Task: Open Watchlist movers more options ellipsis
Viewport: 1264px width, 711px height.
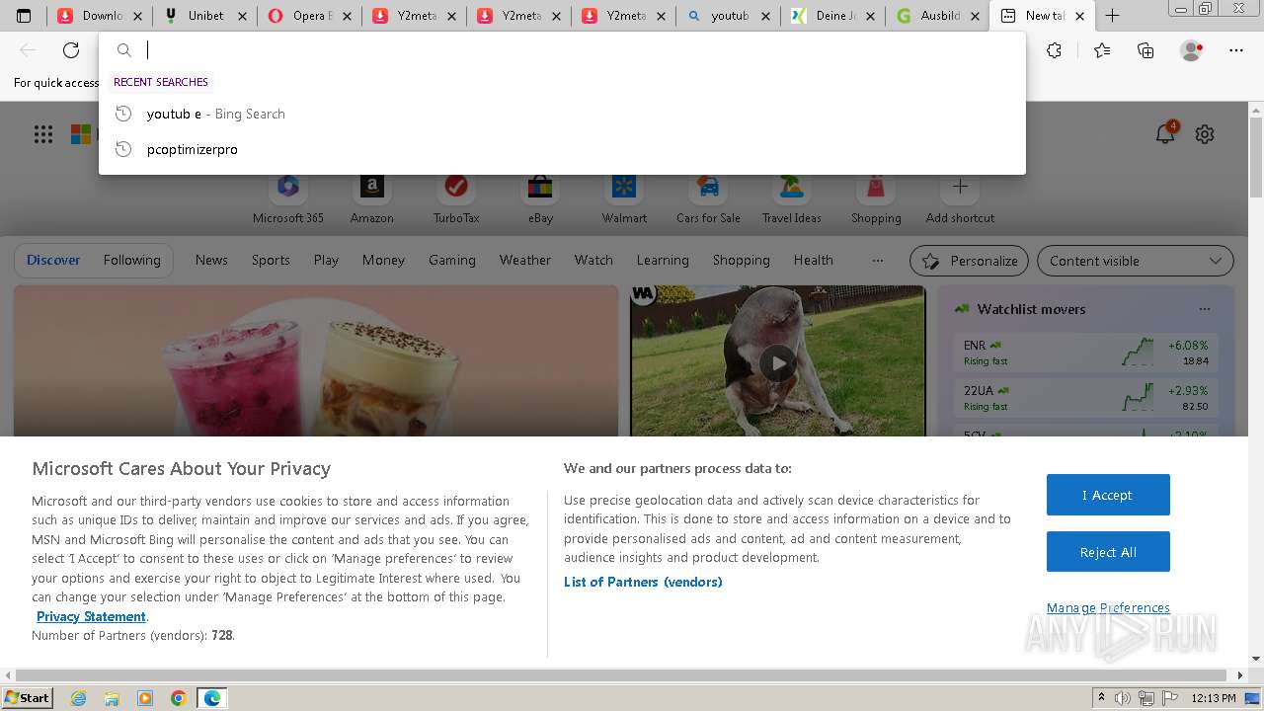Action: pyautogui.click(x=1204, y=309)
